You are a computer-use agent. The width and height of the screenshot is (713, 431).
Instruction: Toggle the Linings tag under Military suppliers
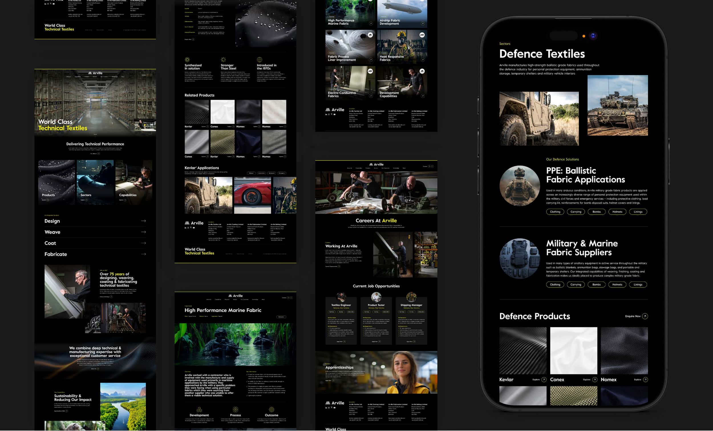tap(638, 285)
